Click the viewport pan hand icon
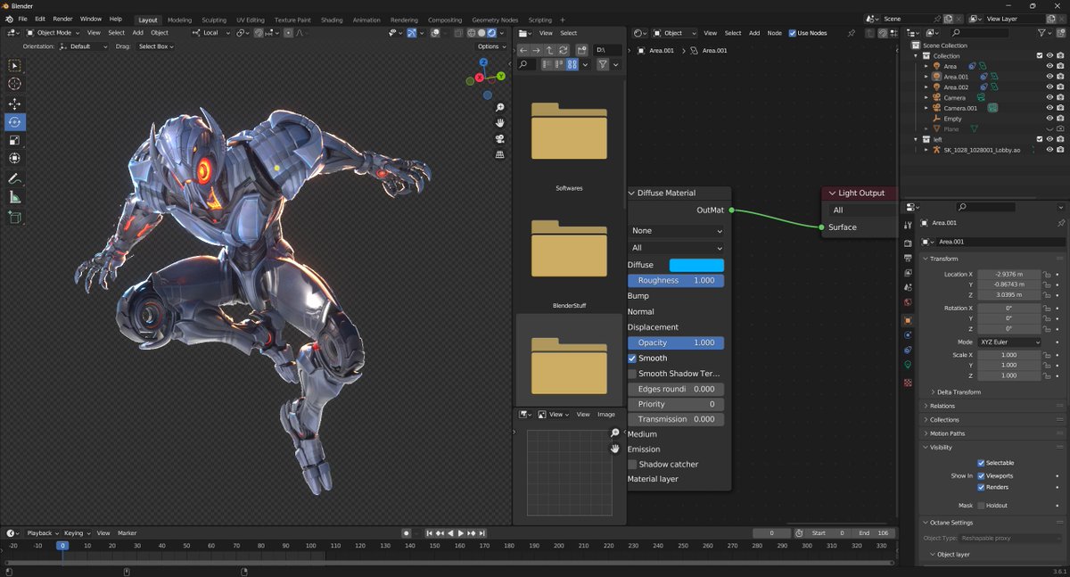This screenshot has height=577, width=1070. (x=500, y=123)
